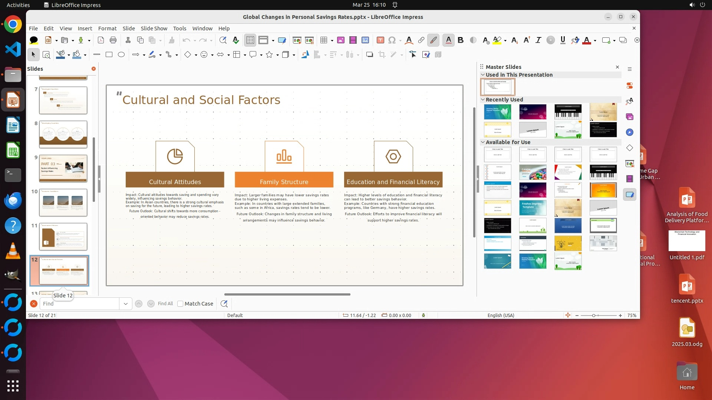
Task: Select slide 10 thumbnail in the Slides panel
Action: (x=63, y=203)
